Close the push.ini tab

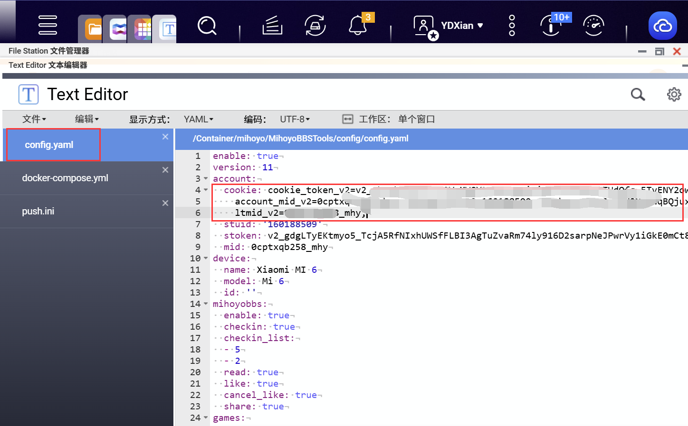point(165,203)
